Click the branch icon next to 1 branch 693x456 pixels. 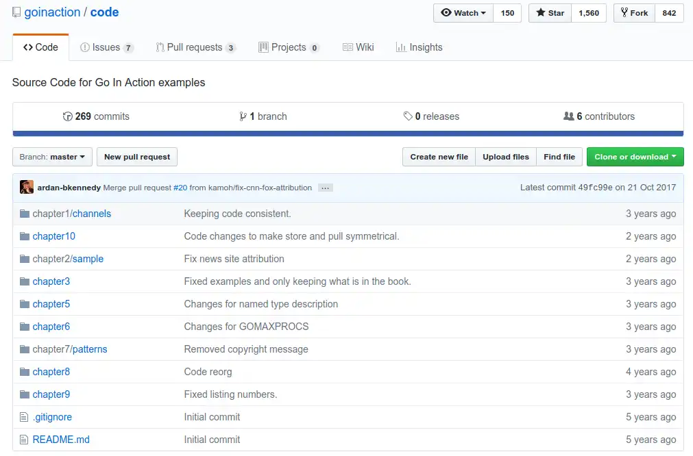pyautogui.click(x=243, y=116)
